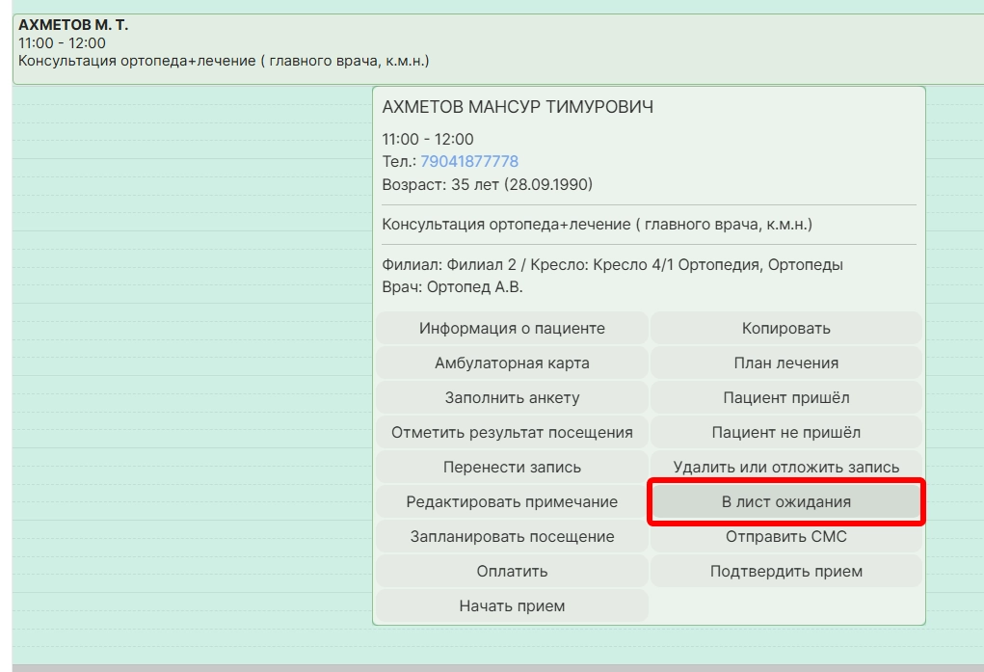The width and height of the screenshot is (984, 672).
Task: Click 'Заполнить анкету'
Action: (512, 398)
